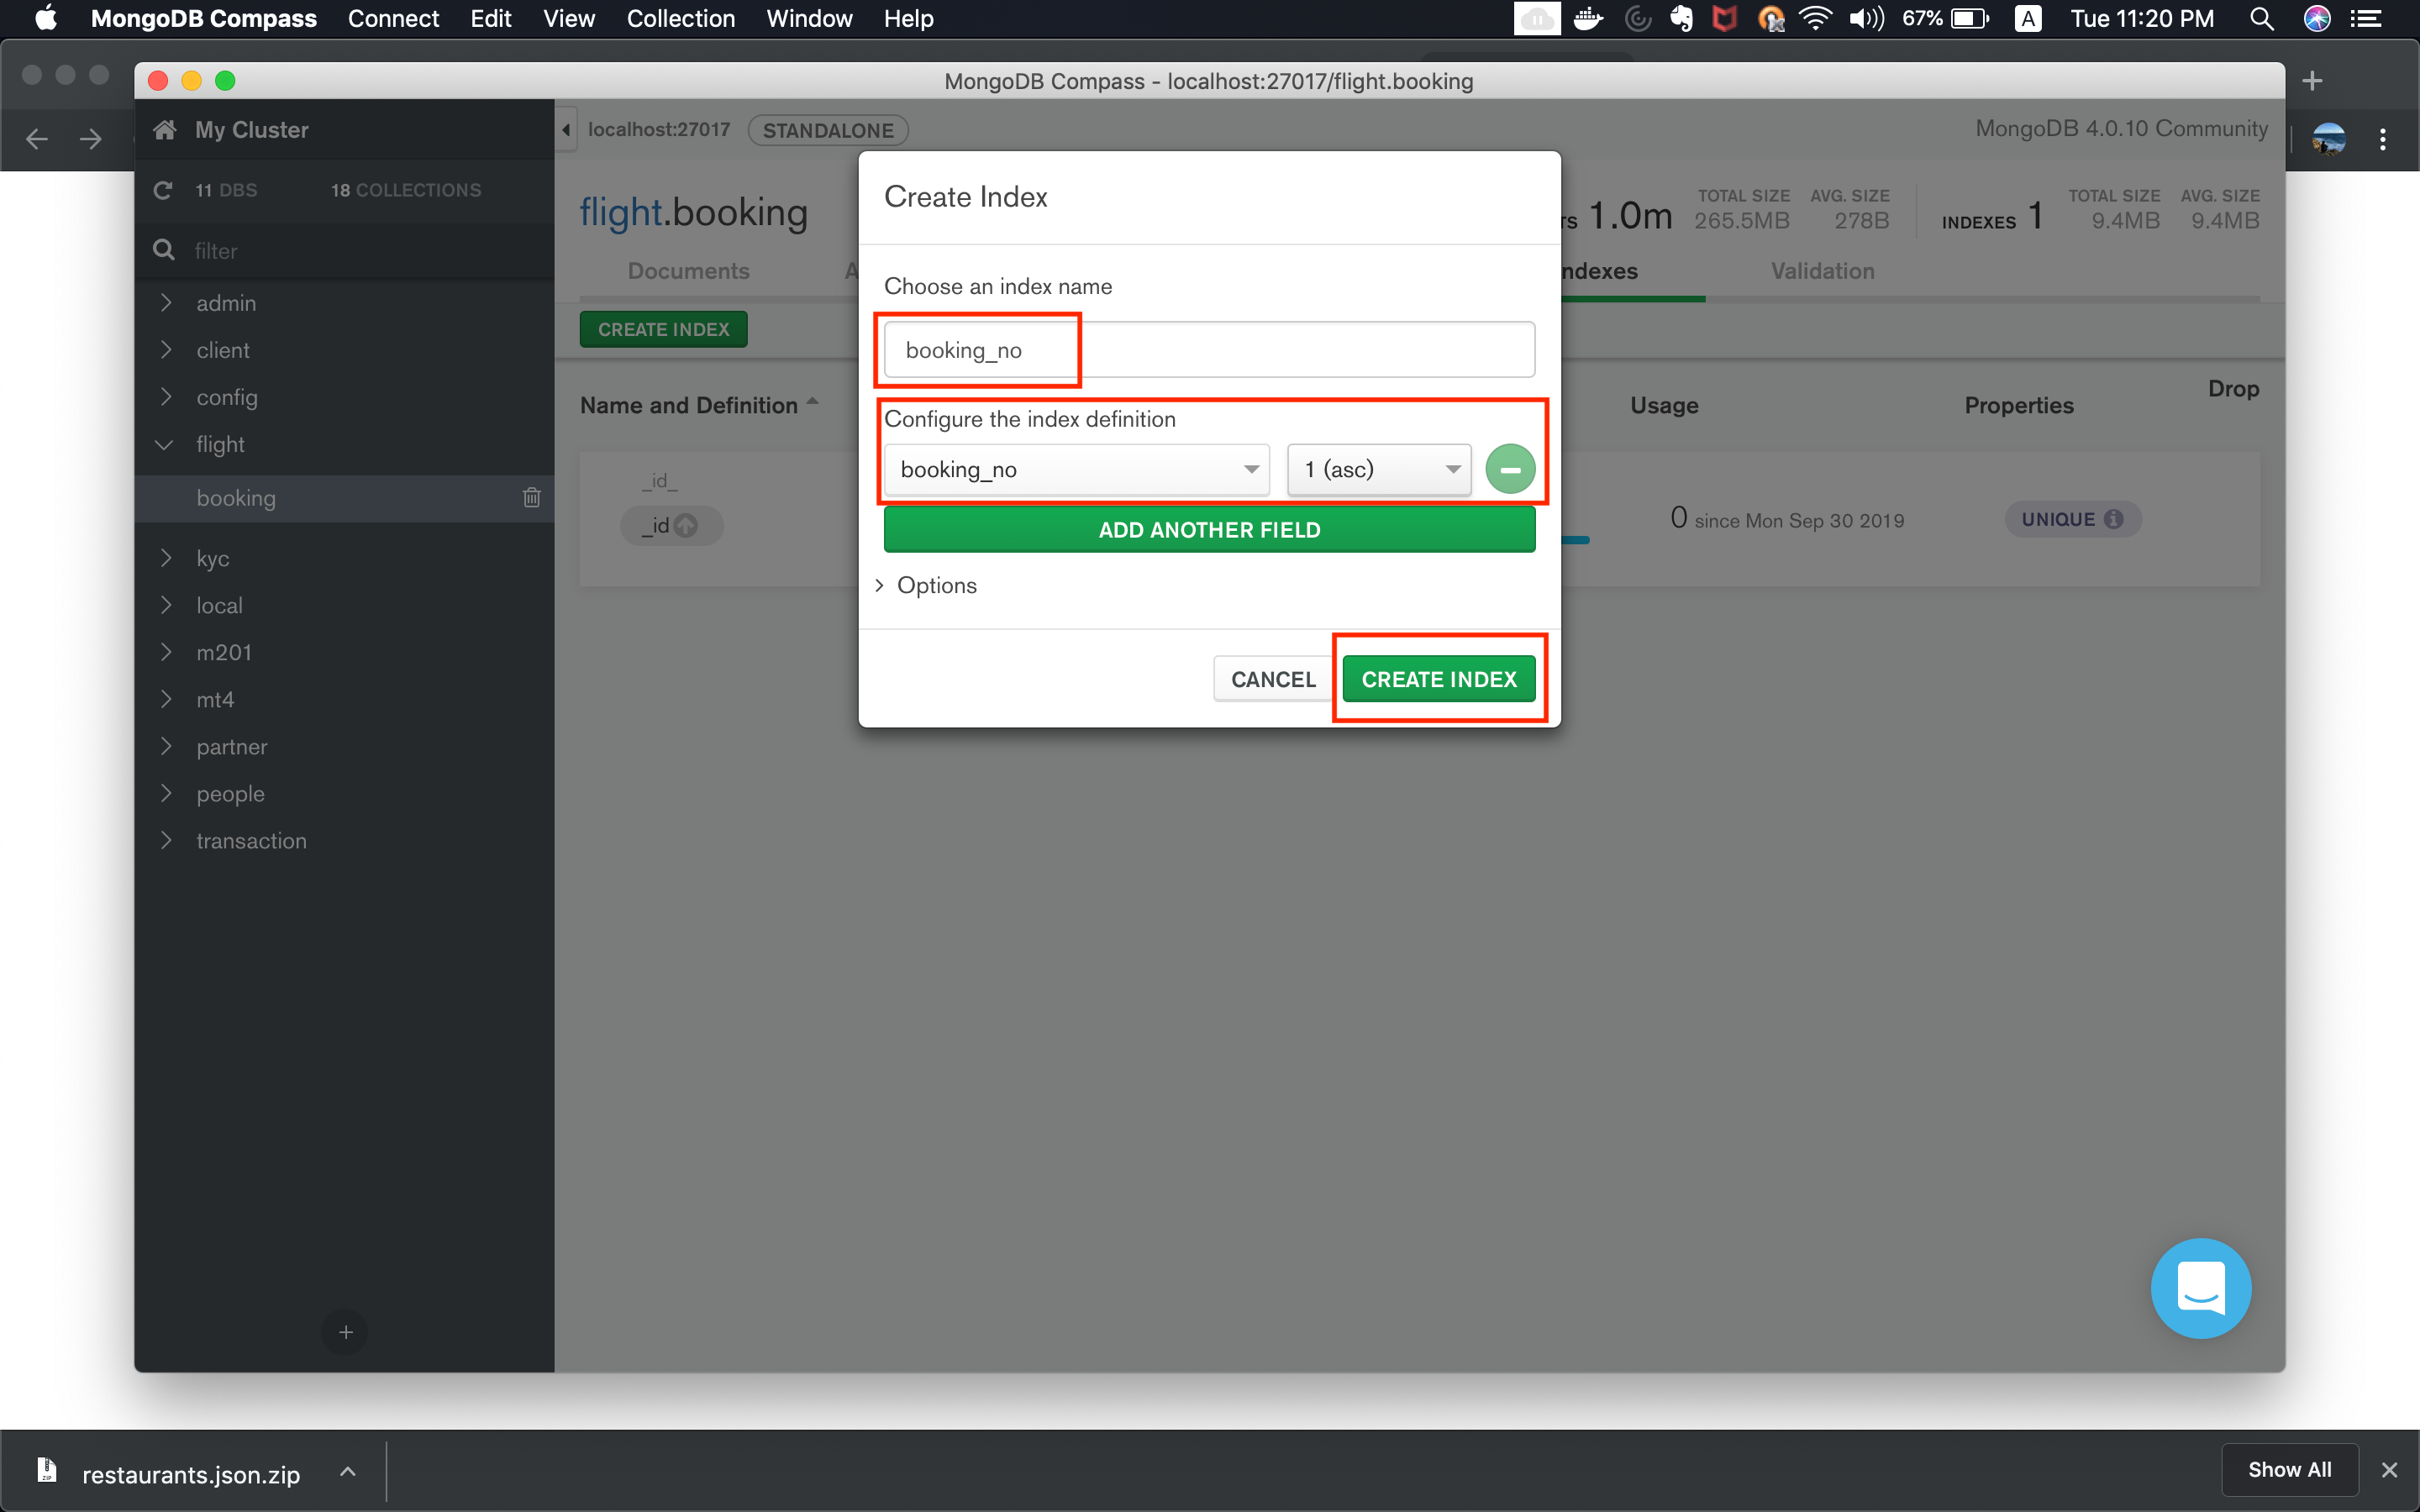The height and width of the screenshot is (1512, 2420).
Task: Click ADD ANOTHER FIELD
Action: pyautogui.click(x=1208, y=529)
